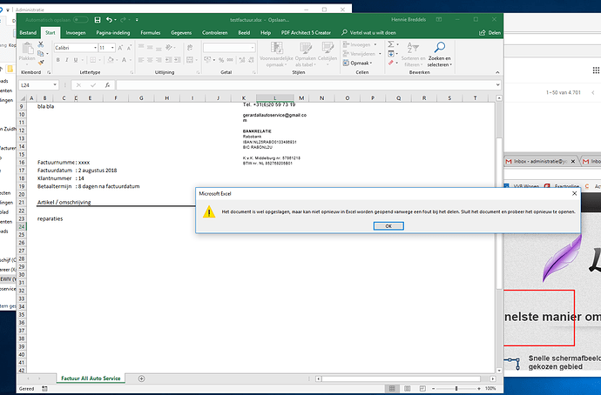Click the fill color bucket swatch
The image size is (601, 395).
[111, 60]
